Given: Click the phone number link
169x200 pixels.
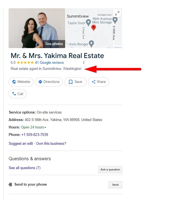Looking at the screenshot, I should click(35, 135).
